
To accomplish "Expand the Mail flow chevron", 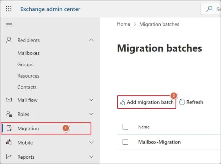I will [91, 100].
